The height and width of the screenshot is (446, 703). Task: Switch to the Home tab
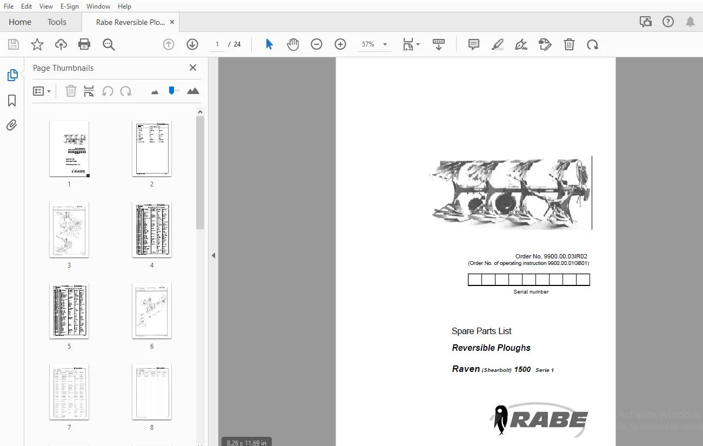point(20,22)
